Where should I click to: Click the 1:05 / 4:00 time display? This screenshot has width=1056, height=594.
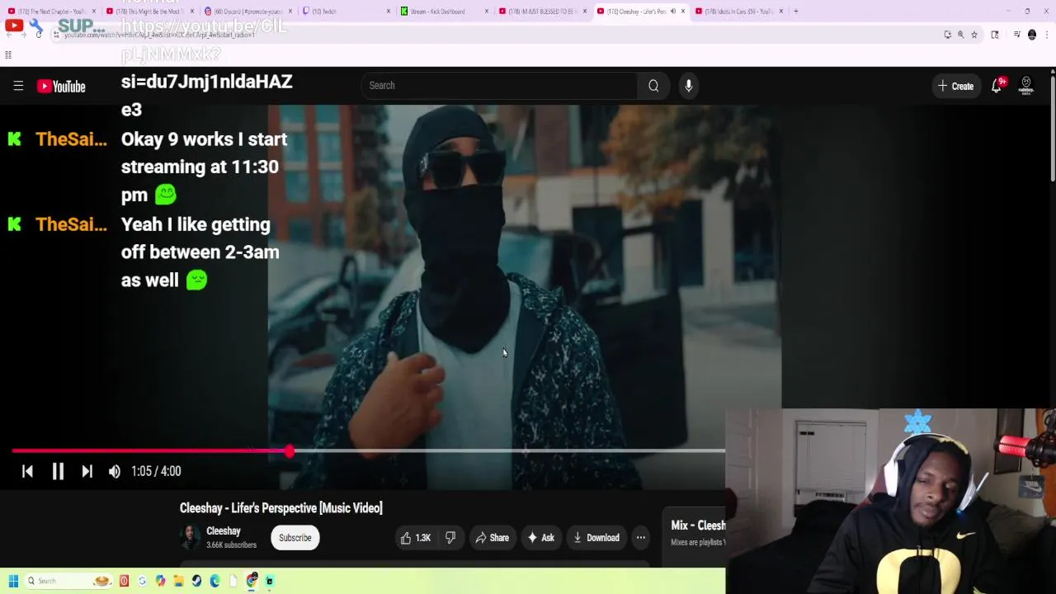[x=156, y=471]
